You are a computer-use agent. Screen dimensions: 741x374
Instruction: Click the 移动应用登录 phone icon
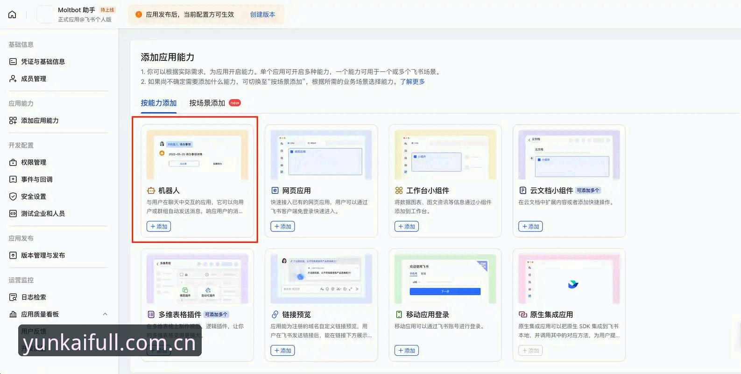[x=399, y=315]
